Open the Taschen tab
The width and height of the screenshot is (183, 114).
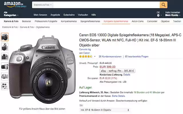point(177,21)
